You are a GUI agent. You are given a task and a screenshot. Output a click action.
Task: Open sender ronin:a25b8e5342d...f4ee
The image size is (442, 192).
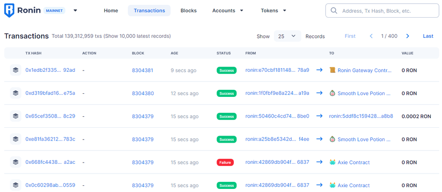(278, 139)
